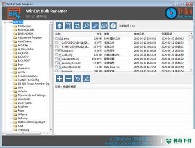Click the select-all checklist toolbar icon
The height and width of the screenshot is (148, 195).
[68, 26]
